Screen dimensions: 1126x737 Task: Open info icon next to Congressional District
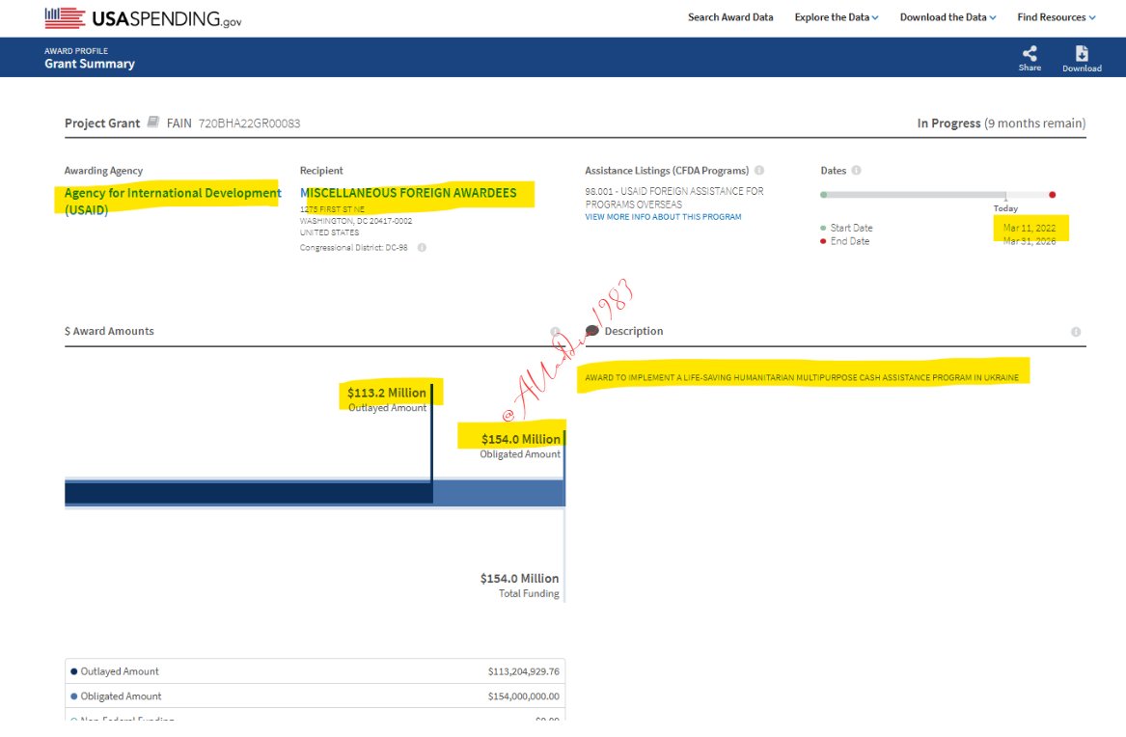[422, 248]
